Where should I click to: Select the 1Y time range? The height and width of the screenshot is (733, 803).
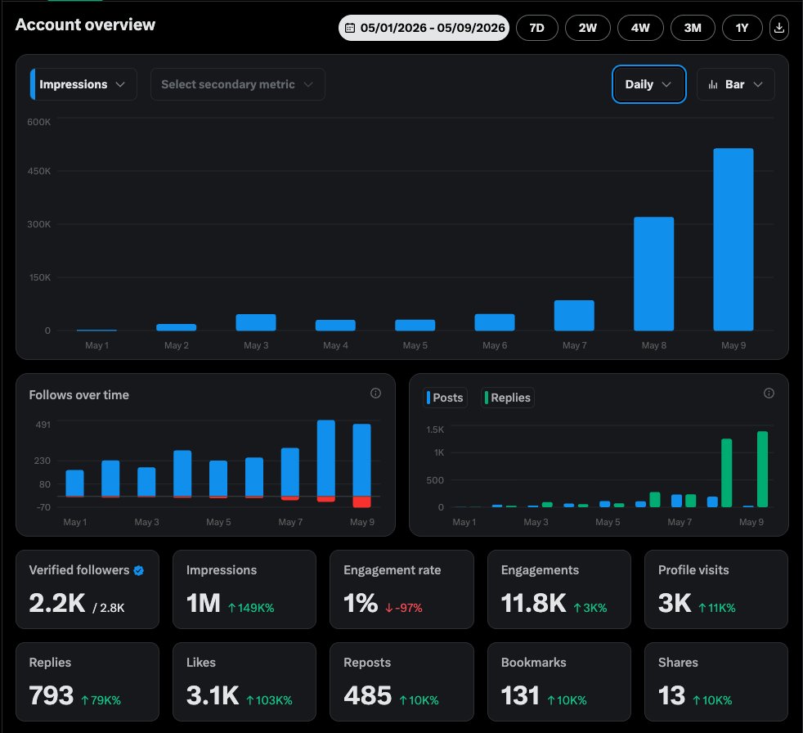point(742,28)
